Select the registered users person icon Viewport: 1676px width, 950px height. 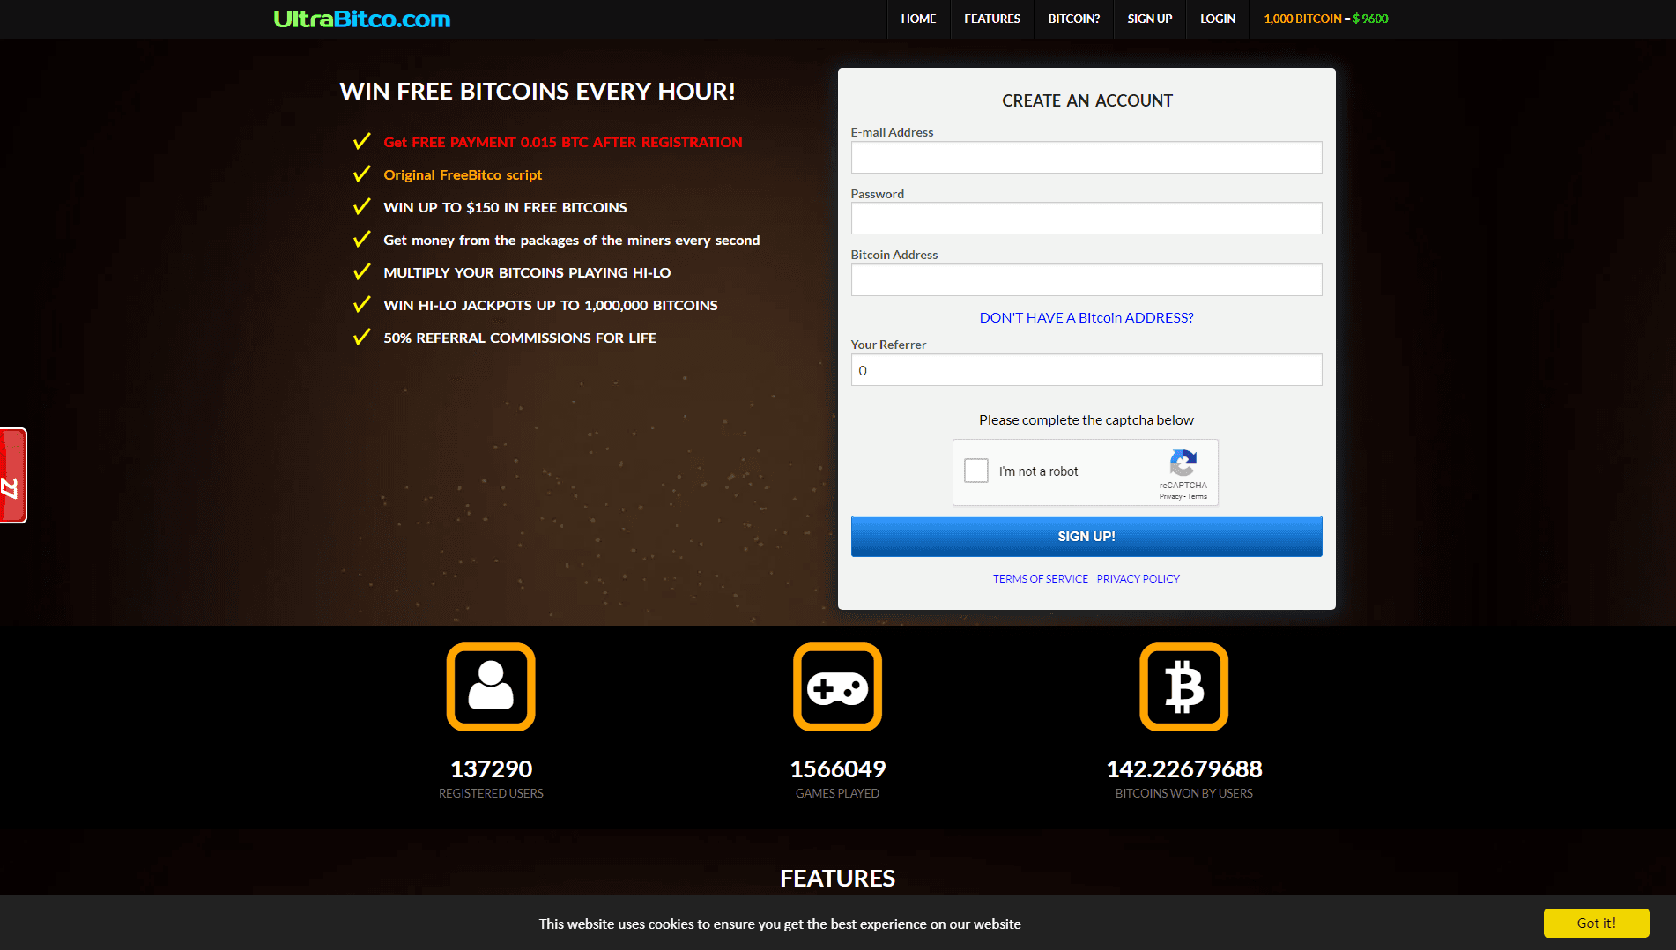491,687
